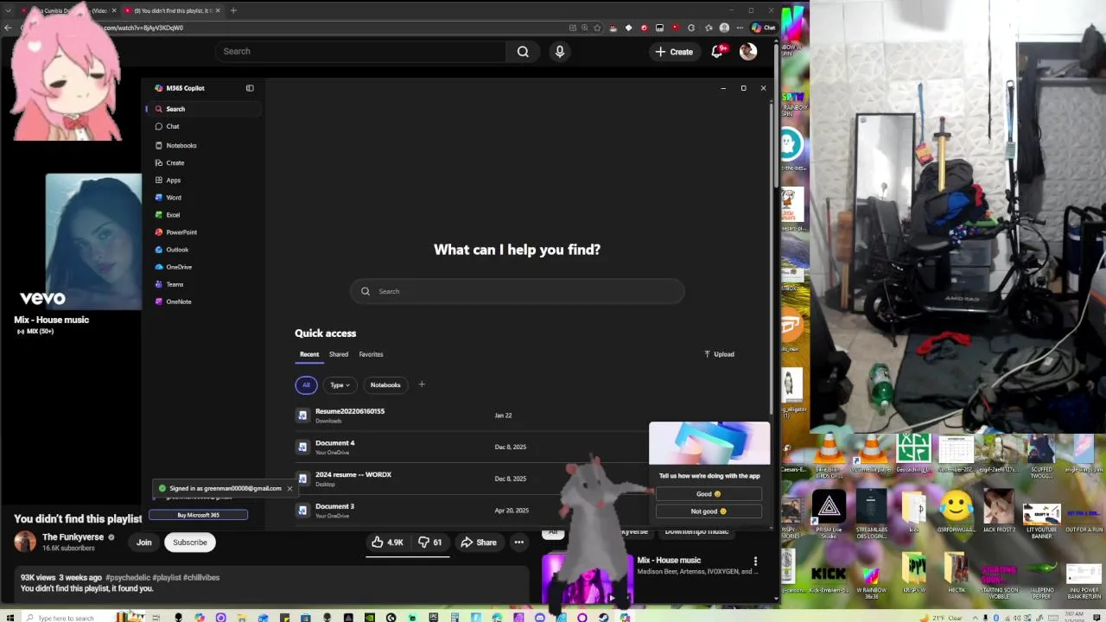Open W RAINBOW 36x36 desktop file
Screen dimensions: 1106x622
(x=871, y=582)
